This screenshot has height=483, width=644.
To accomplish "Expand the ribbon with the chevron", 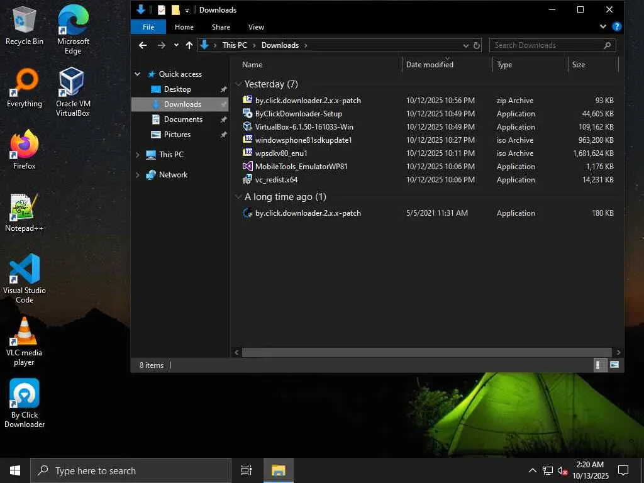I will pyautogui.click(x=602, y=26).
